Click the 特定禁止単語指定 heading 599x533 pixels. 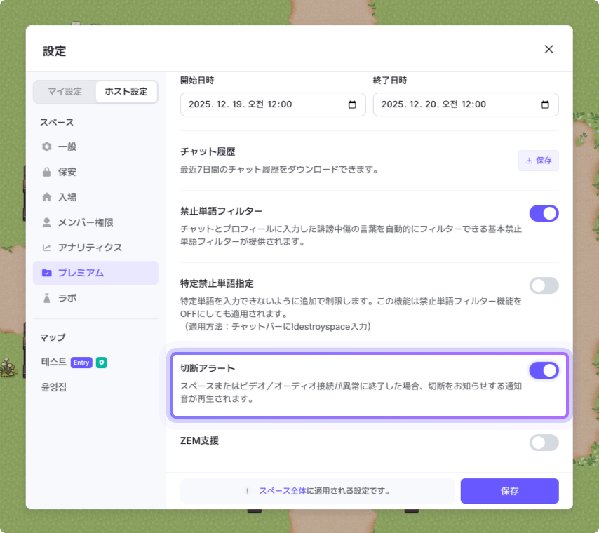[217, 283]
